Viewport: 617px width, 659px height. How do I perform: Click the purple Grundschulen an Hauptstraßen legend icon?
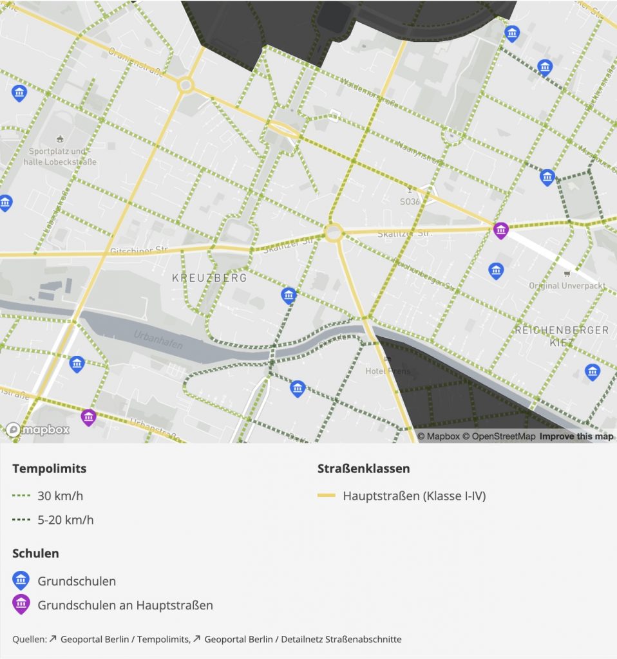[x=21, y=605]
